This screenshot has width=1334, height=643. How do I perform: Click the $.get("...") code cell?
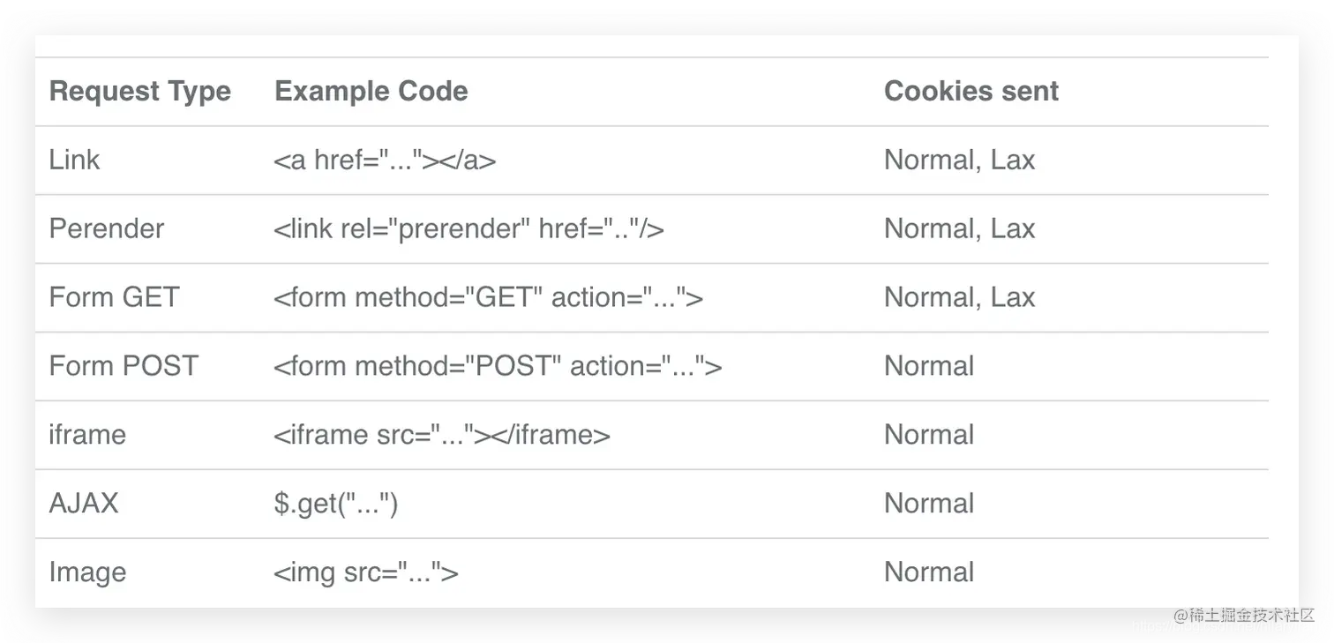(x=336, y=504)
